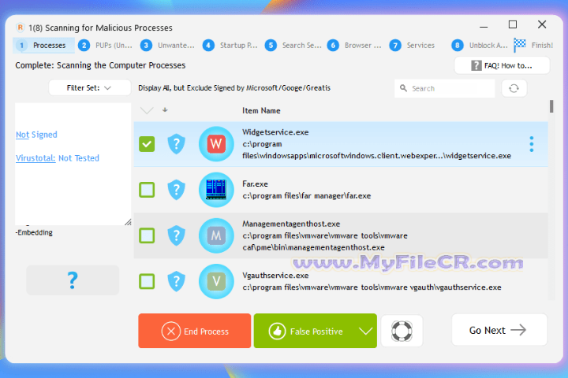
Task: Click the shield icon for Vgauthservice.exe
Action: pos(177,281)
